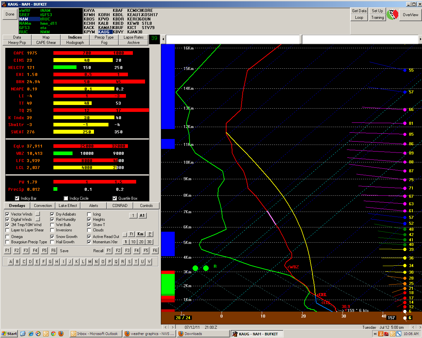Select the CAPE-Shear tab
This screenshot has height=338, width=422.
tap(46, 43)
